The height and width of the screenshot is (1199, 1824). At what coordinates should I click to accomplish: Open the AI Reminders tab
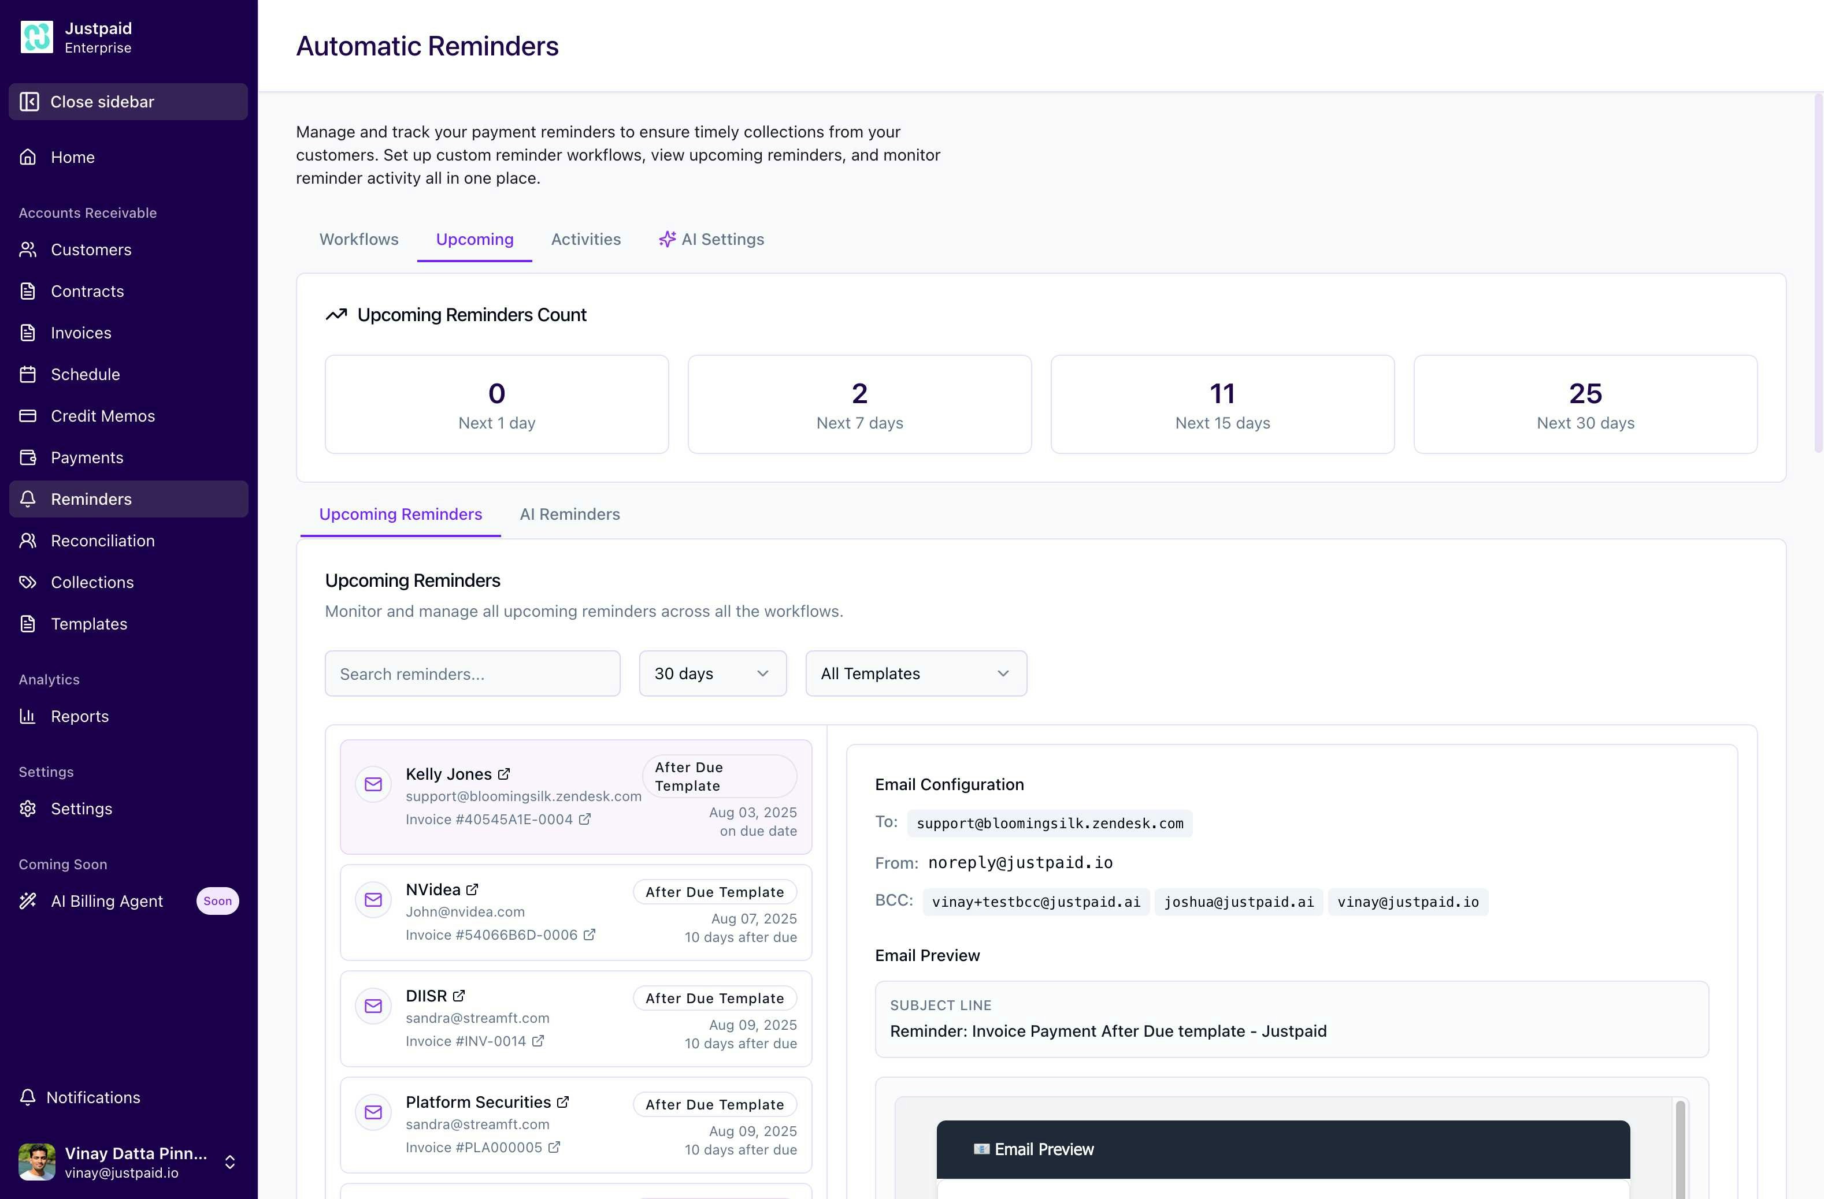pyautogui.click(x=569, y=514)
